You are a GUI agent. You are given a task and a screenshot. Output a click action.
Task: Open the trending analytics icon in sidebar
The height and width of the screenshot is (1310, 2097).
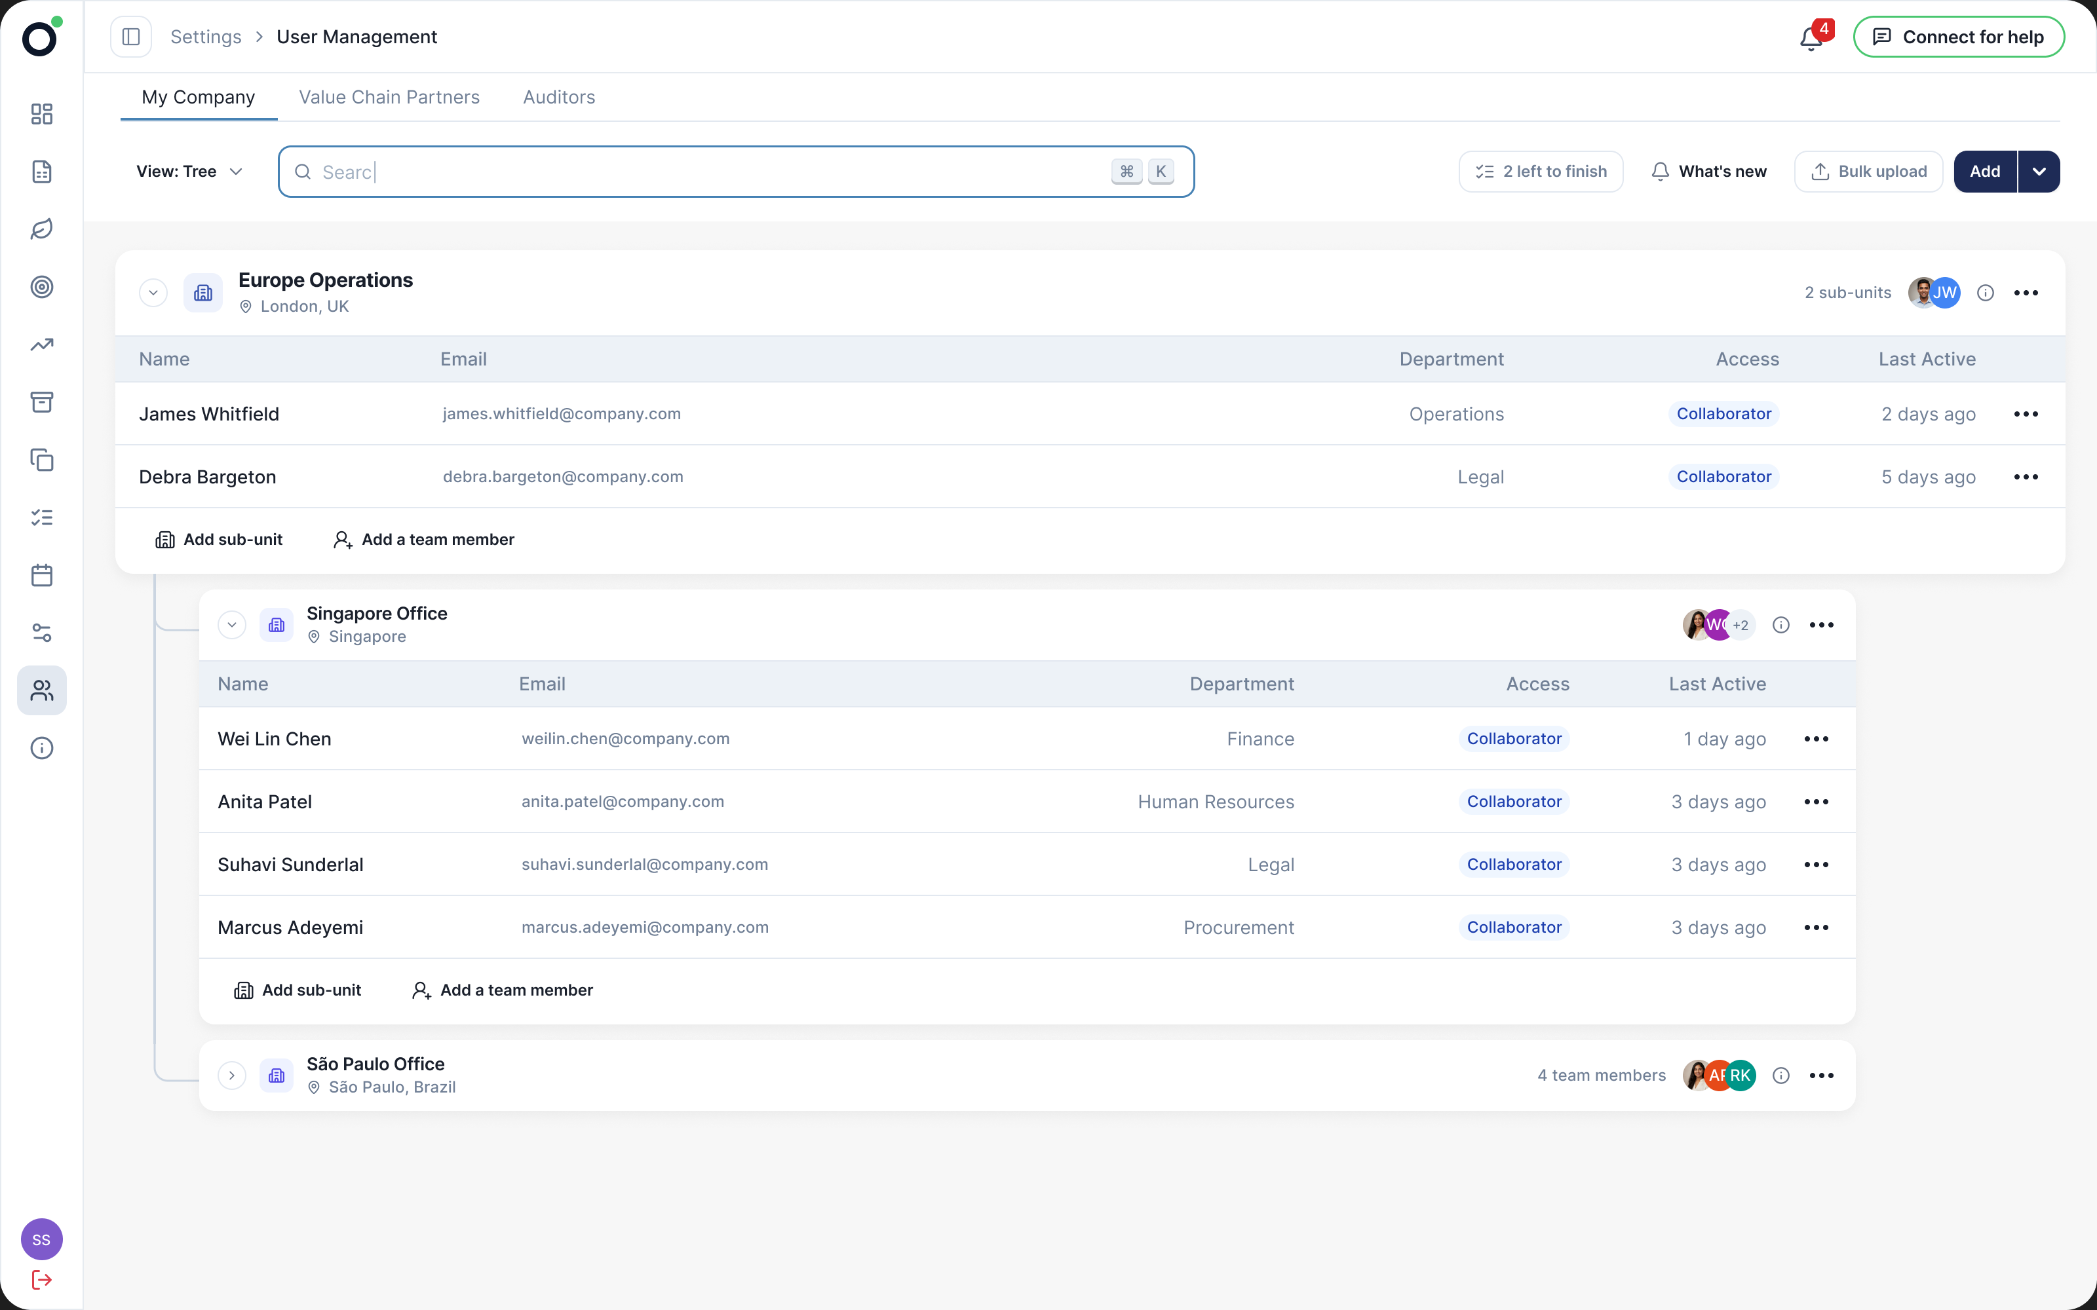tap(41, 345)
